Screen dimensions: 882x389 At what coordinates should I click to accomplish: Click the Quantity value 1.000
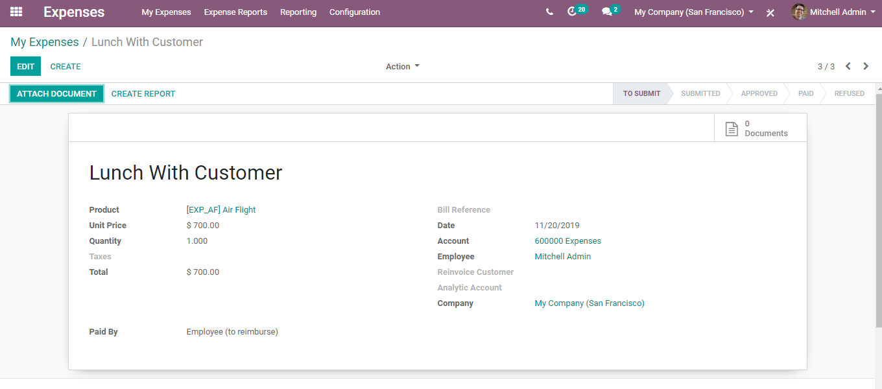197,241
